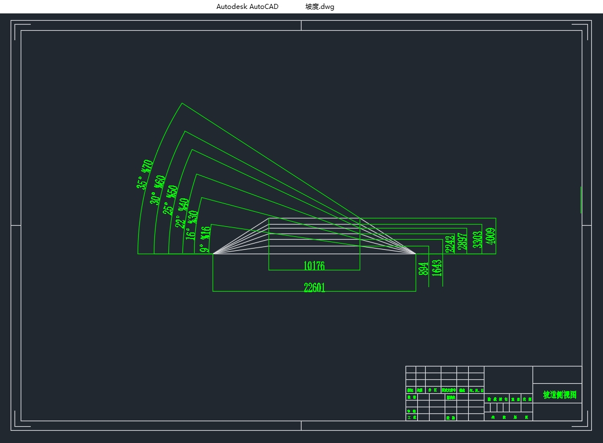Pick the short green line at right border

(581, 199)
